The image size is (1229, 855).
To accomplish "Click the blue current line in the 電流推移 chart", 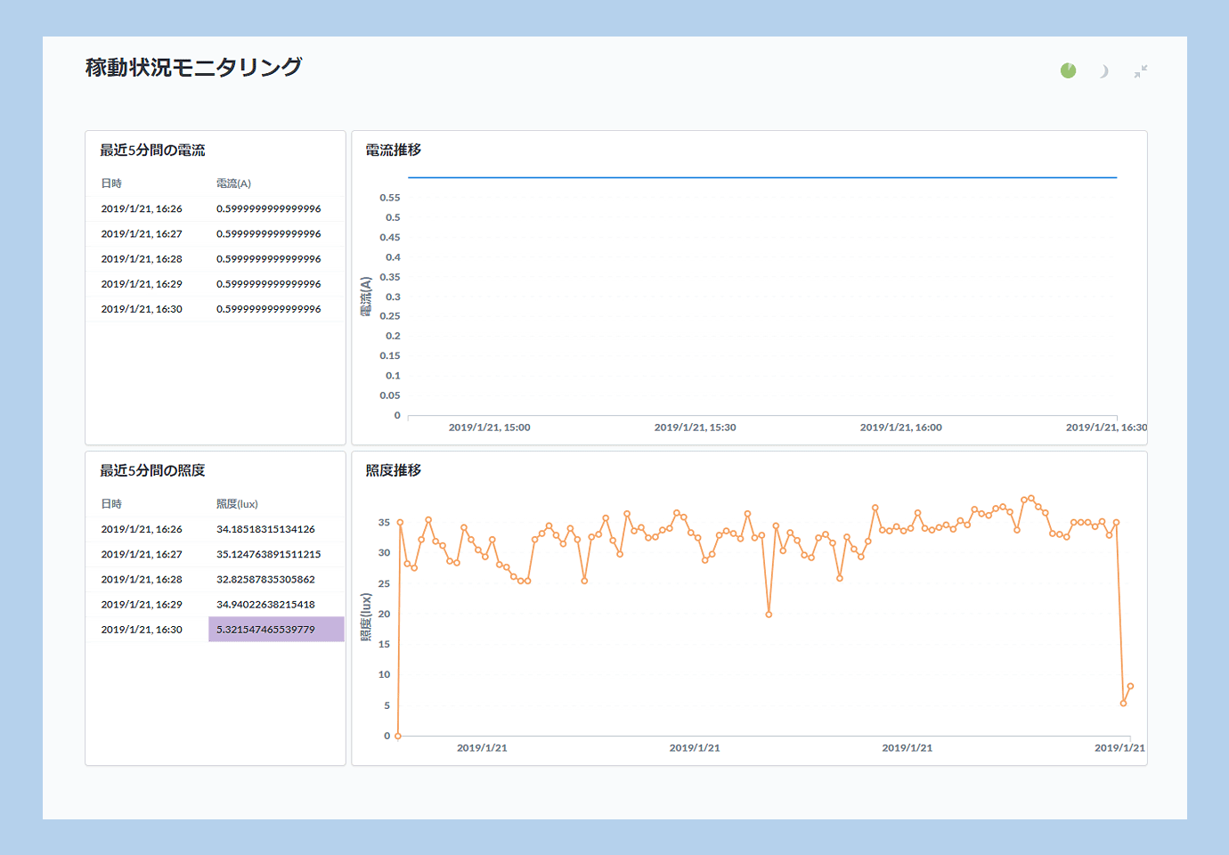I will (762, 177).
